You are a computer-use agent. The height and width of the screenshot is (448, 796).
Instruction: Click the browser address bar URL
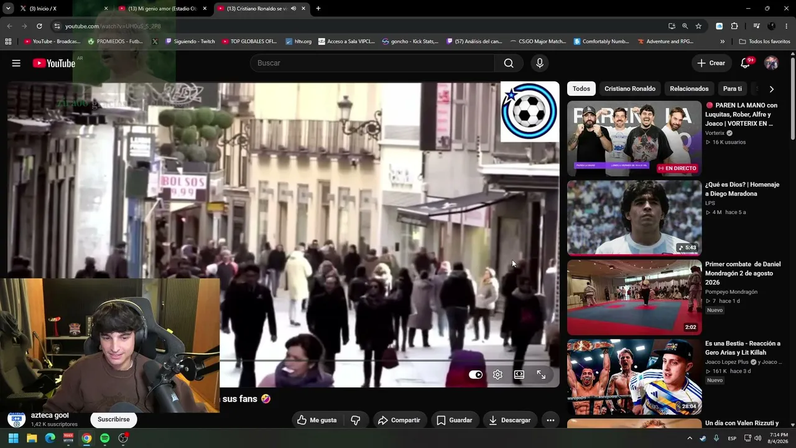point(113,26)
